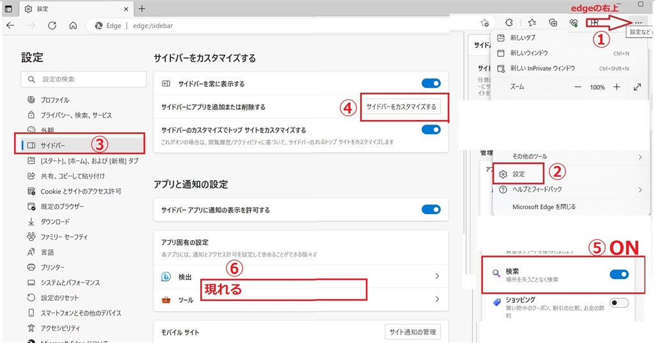Select the 設定 browser tab
Screen dimensions: 655x343
coord(77,9)
